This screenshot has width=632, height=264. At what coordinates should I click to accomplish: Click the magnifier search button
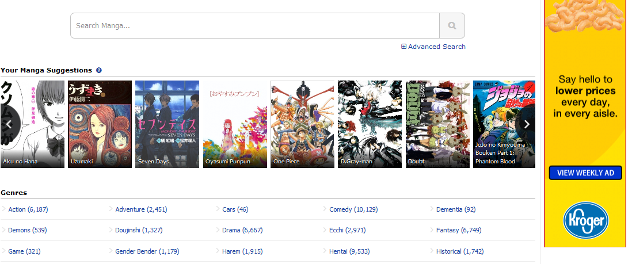pos(452,26)
